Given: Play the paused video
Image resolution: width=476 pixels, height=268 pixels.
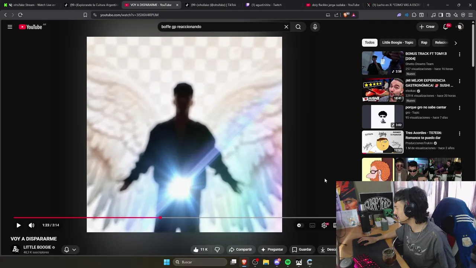Looking at the screenshot, I should (x=19, y=225).
